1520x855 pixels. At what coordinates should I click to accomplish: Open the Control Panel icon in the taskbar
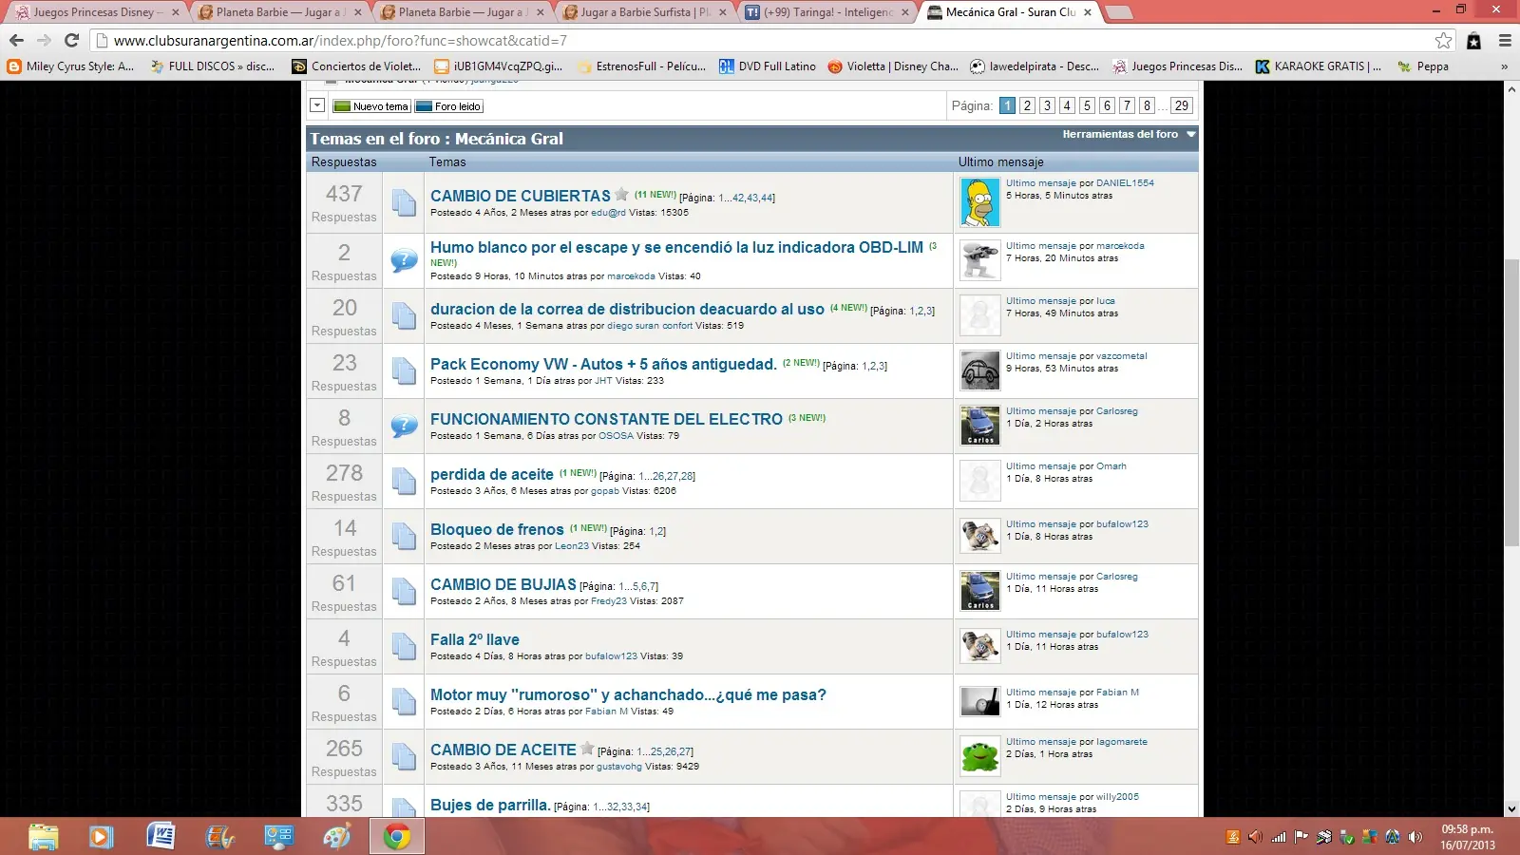[278, 836]
